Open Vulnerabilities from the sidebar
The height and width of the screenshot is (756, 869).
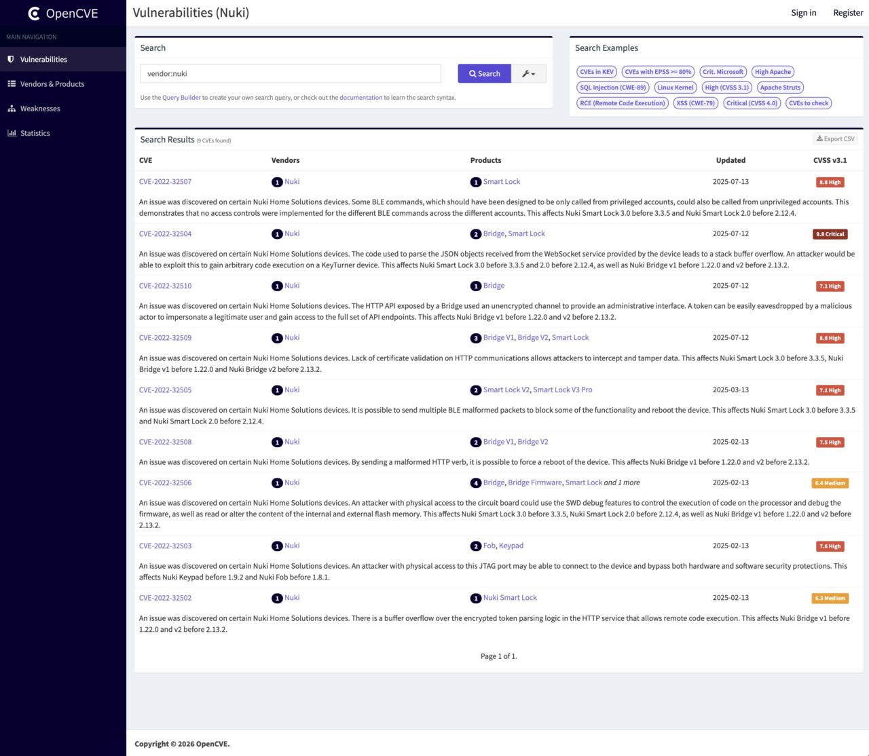(43, 60)
